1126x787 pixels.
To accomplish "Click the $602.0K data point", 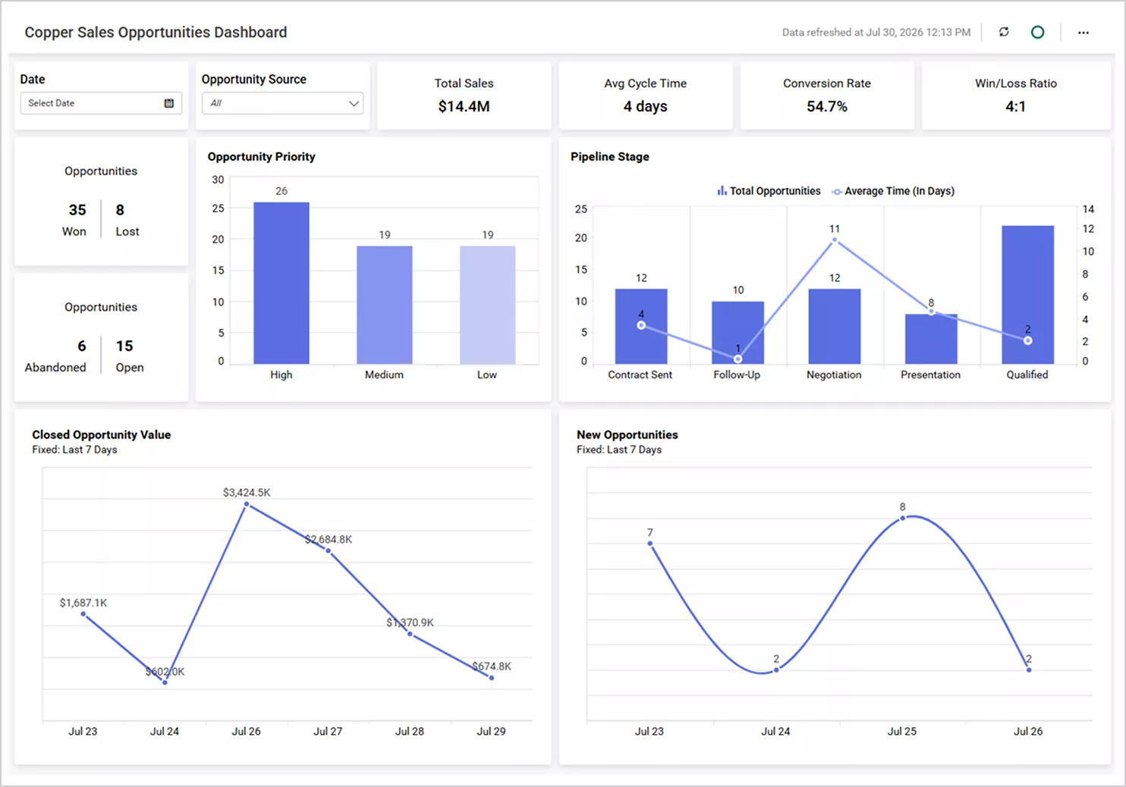I will (x=165, y=682).
